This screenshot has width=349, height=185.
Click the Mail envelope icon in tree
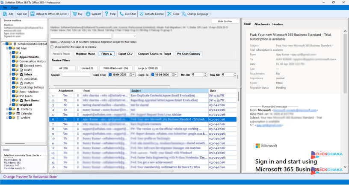(18, 48)
